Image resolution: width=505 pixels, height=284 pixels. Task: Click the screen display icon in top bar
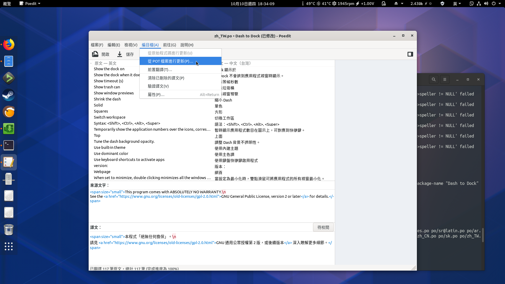(471, 4)
